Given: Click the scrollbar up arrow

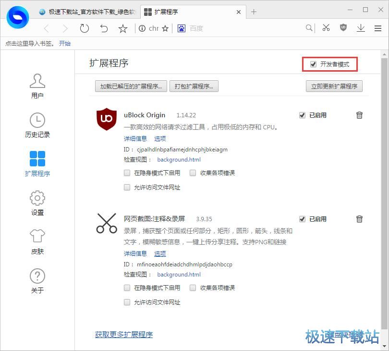Looking at the screenshot, I should tap(384, 54).
